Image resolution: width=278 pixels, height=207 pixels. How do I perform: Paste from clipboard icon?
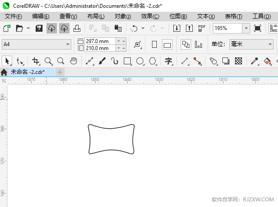click(118, 28)
